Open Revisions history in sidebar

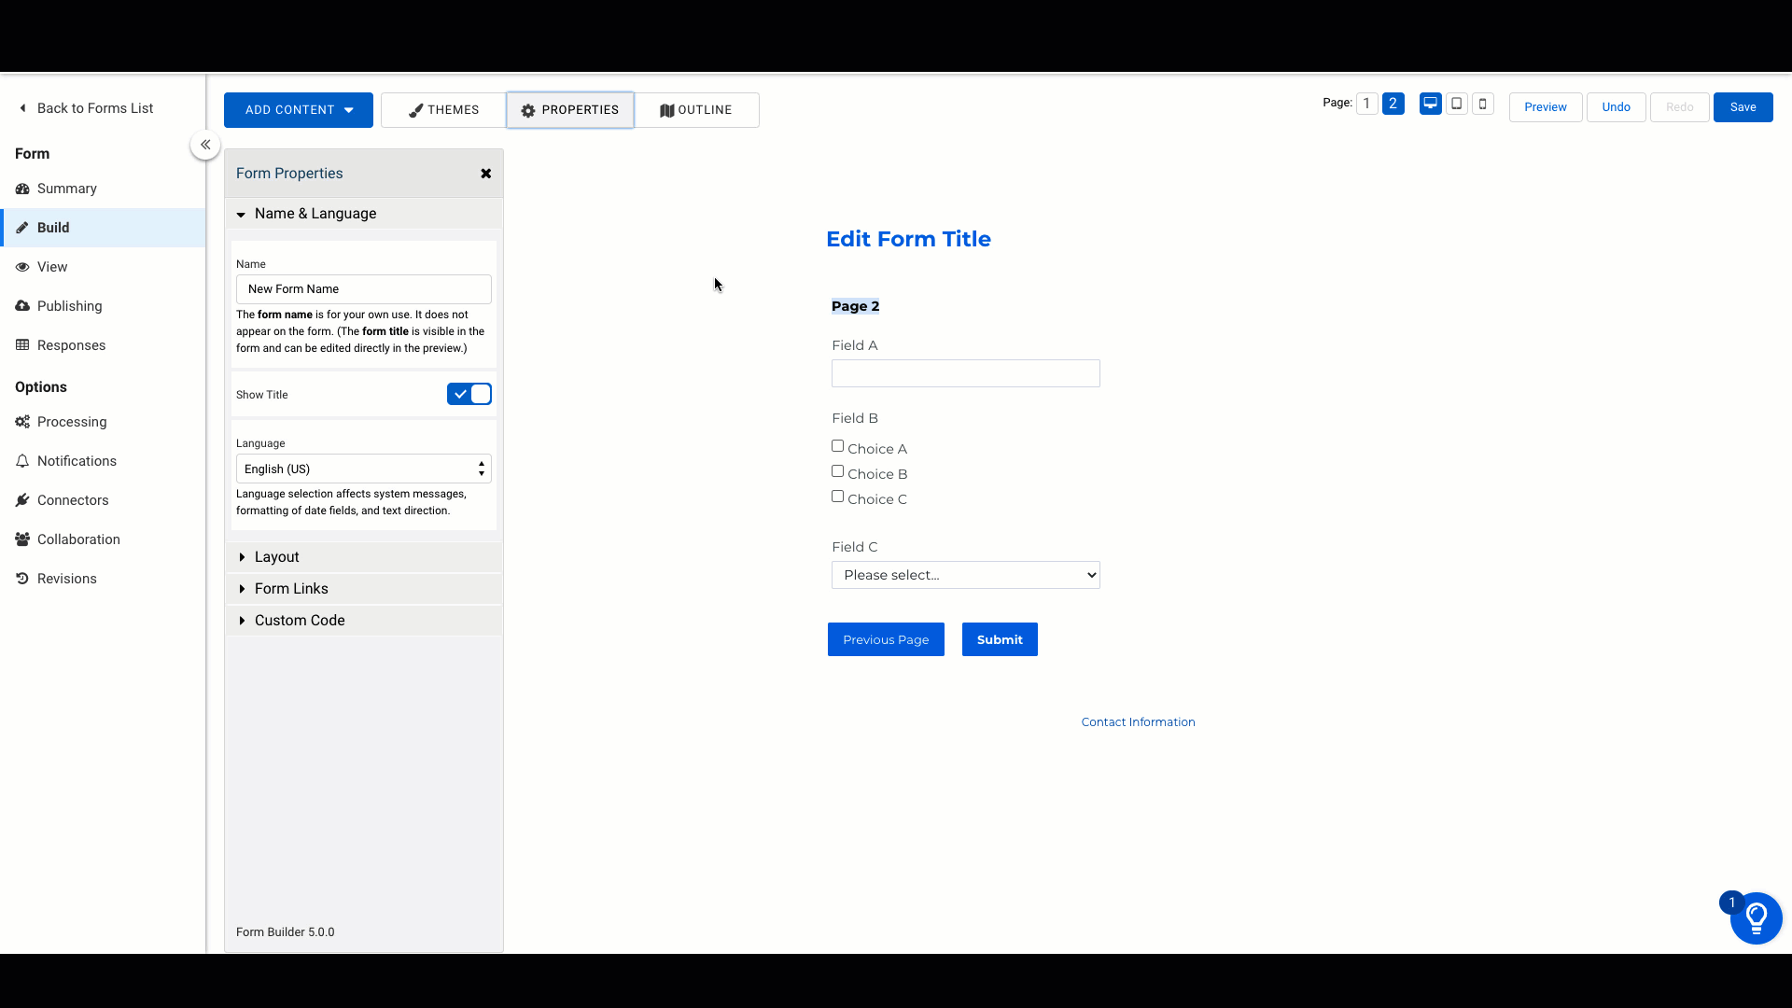pyautogui.click(x=66, y=579)
